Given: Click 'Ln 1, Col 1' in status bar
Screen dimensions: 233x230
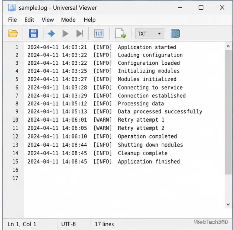Looking at the screenshot, I should pos(22,224).
